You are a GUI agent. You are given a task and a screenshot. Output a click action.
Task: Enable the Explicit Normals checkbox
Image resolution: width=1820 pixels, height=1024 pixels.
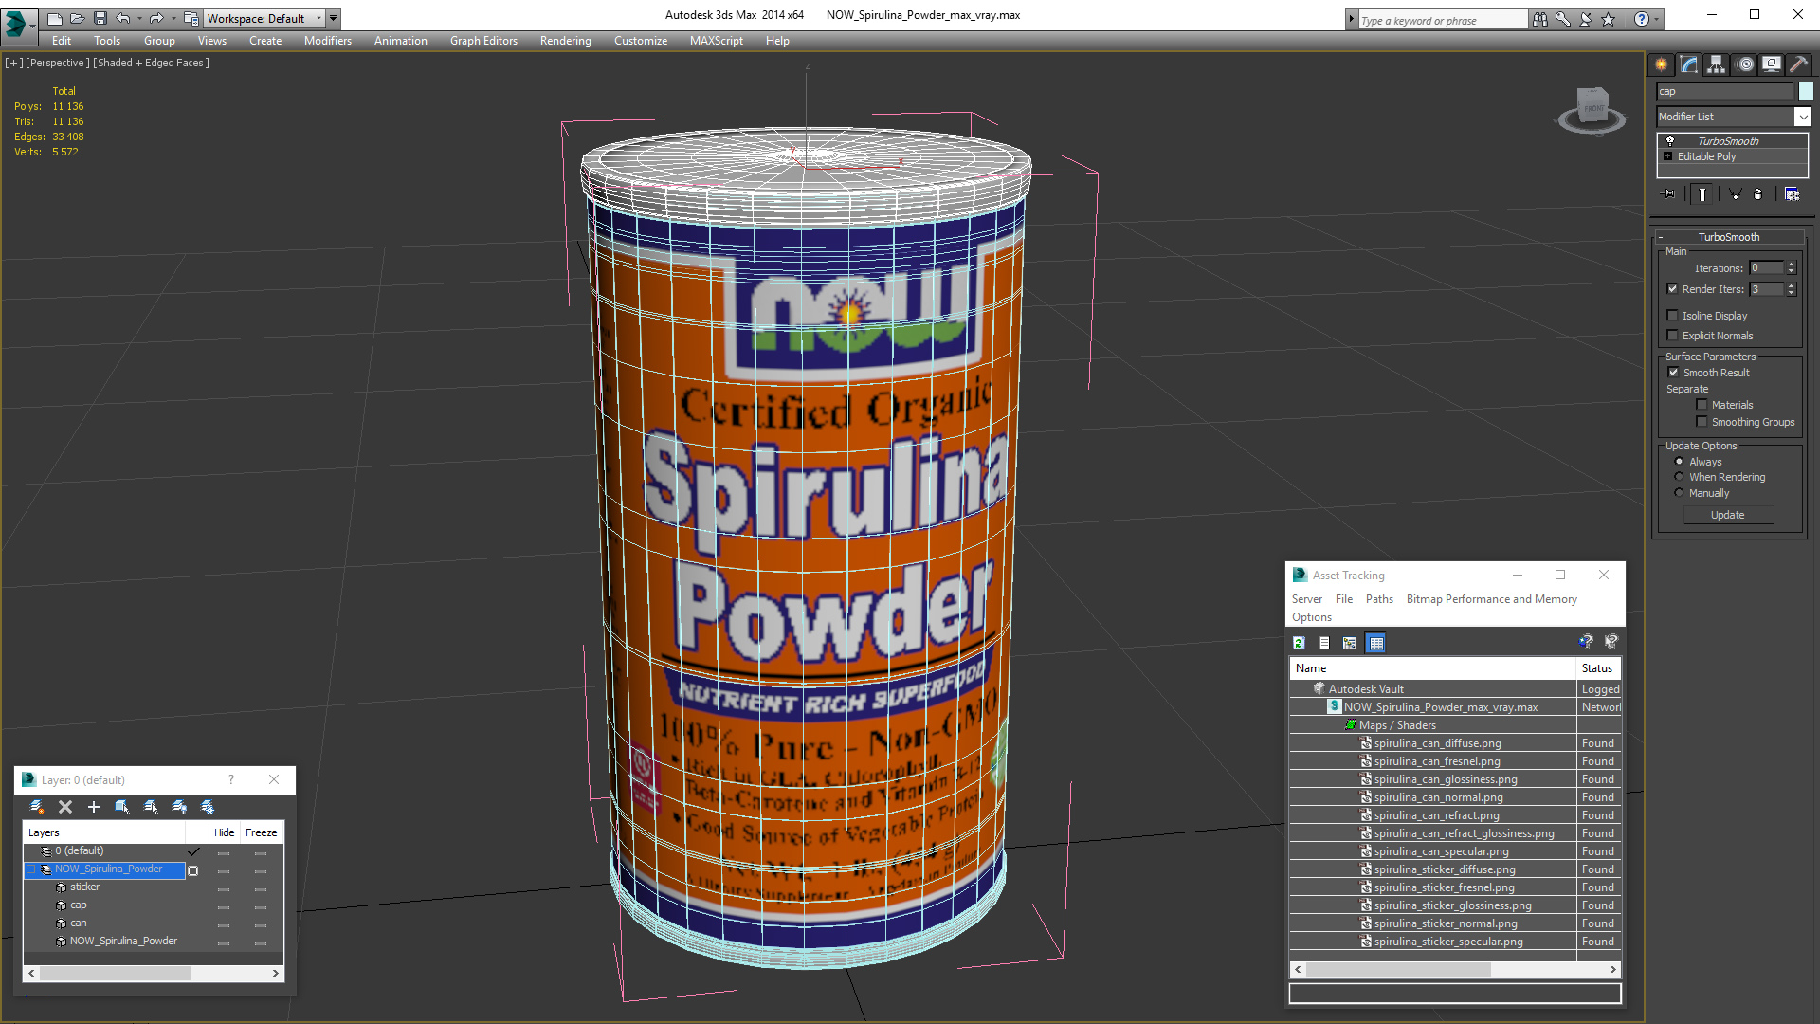[1672, 336]
